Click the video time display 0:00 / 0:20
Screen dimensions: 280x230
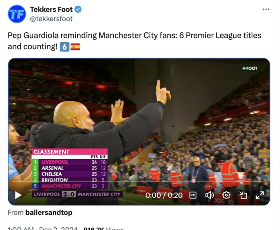(x=164, y=195)
